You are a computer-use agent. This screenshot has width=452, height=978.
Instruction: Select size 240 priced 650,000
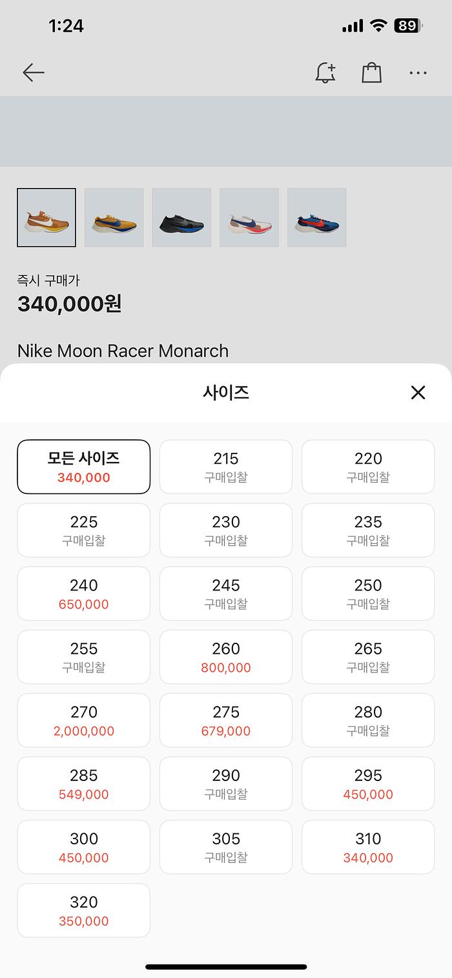click(x=84, y=594)
